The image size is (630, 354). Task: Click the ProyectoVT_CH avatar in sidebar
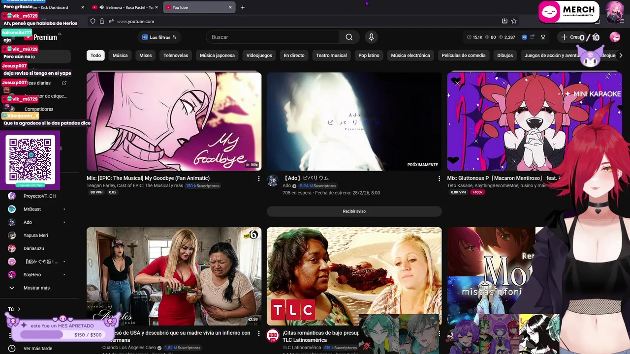12,196
